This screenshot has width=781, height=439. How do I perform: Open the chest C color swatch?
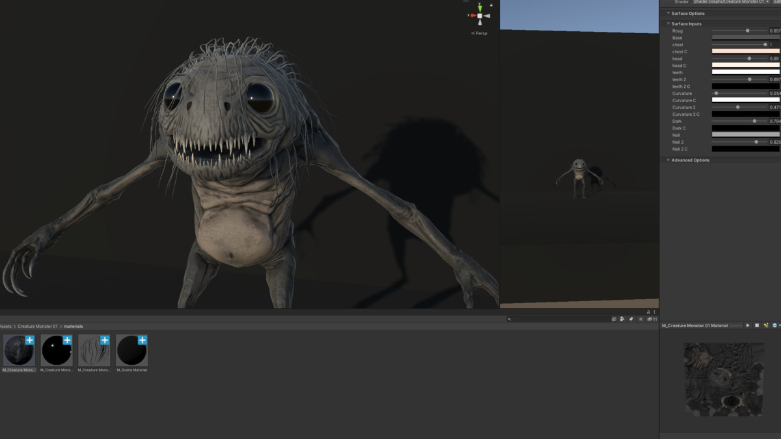[745, 51]
